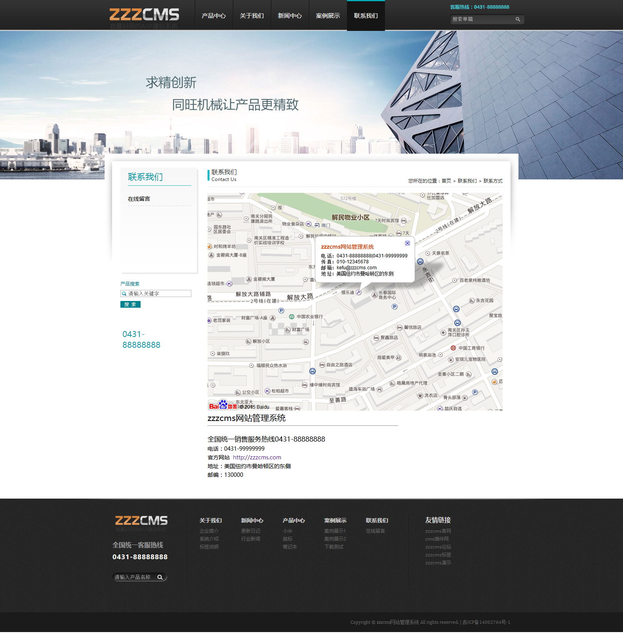Screen dimensions: 623x638
Task: Click the 中国农业银行 map marker icon
Action: tap(291, 316)
